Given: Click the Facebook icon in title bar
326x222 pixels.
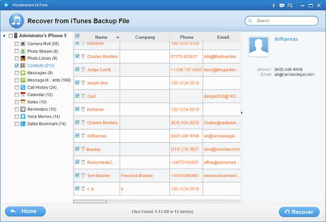Looking at the screenshot, I should tap(274, 5).
